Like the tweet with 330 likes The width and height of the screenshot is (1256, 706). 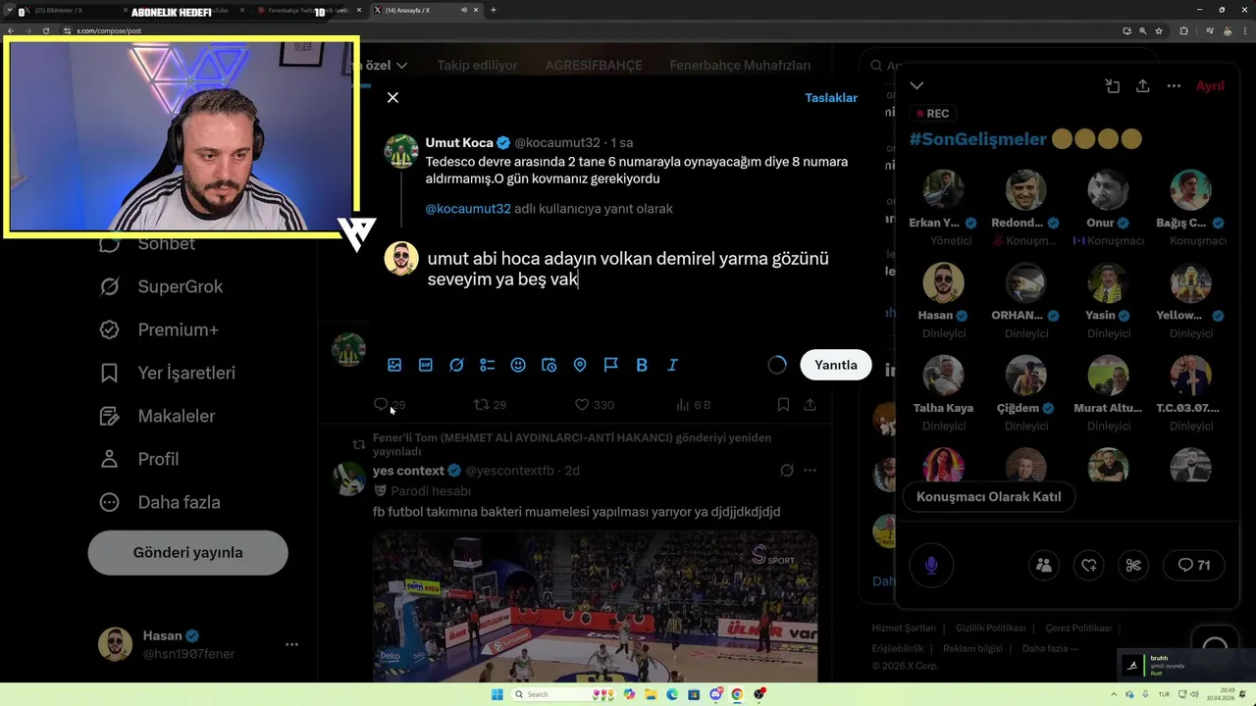[x=594, y=405]
